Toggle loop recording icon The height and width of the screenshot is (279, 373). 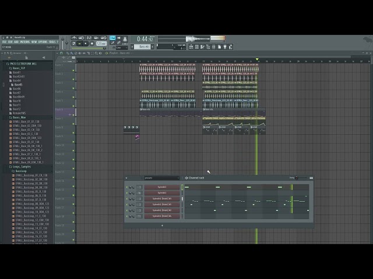(104, 38)
